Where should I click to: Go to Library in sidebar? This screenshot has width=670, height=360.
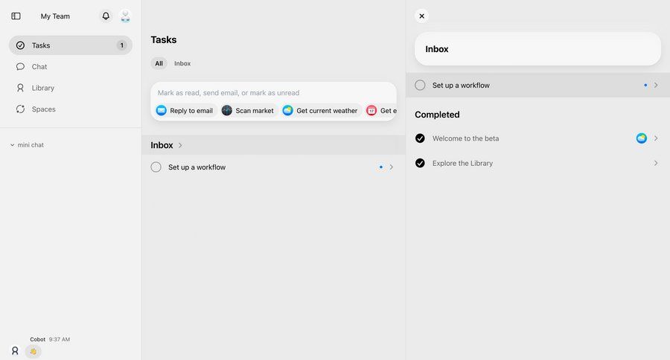pos(42,88)
